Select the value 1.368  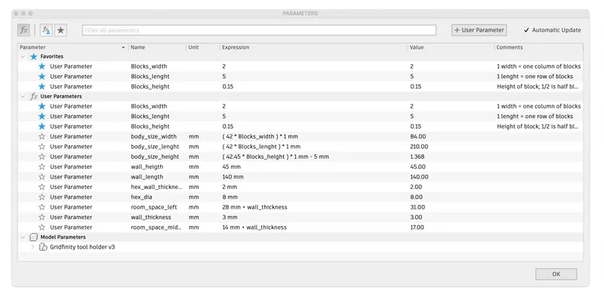pos(418,157)
